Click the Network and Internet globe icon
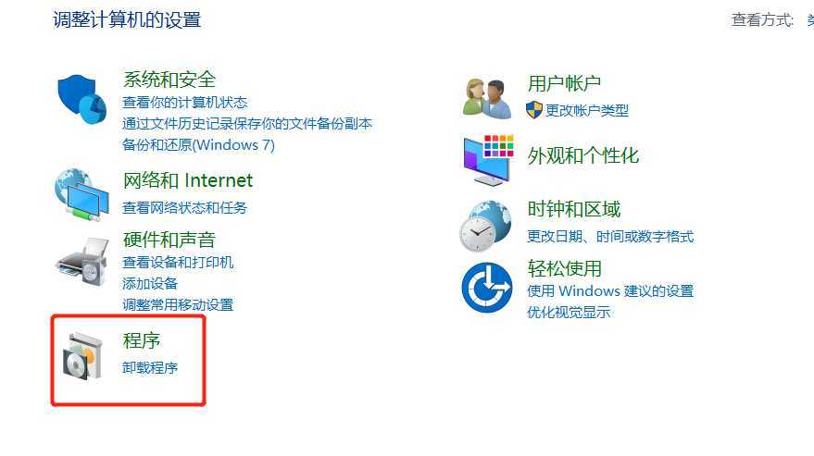The width and height of the screenshot is (814, 456). (x=82, y=195)
